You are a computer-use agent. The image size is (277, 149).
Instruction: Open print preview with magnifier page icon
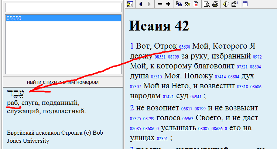tap(206, 4)
